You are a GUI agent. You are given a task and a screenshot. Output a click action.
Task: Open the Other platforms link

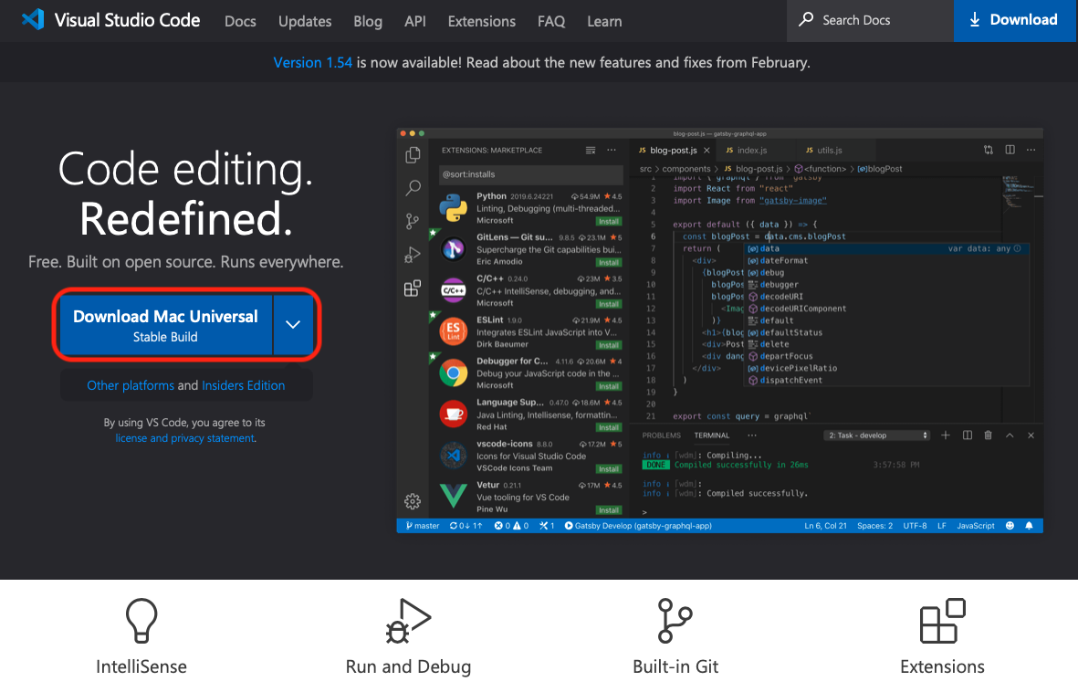131,385
